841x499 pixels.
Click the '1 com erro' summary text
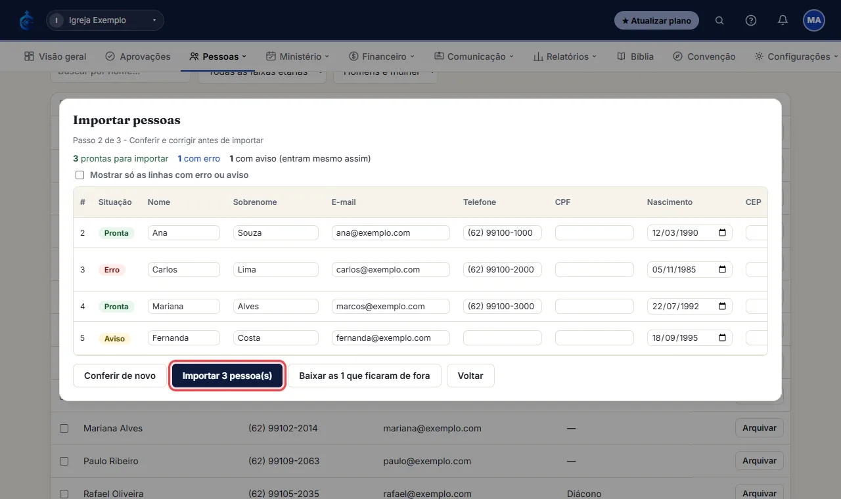click(199, 159)
